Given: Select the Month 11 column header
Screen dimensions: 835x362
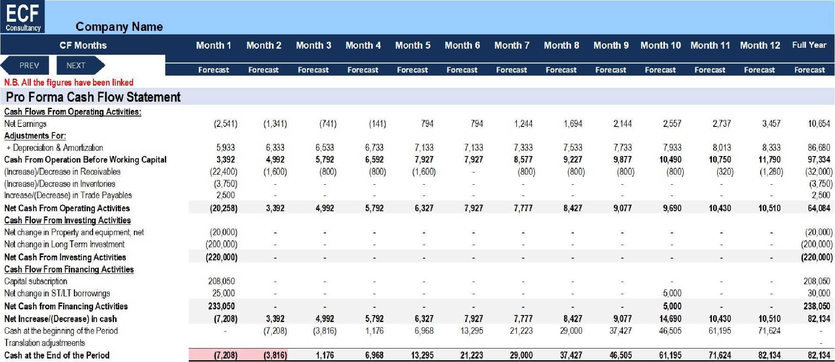Looking at the screenshot, I should click(x=710, y=45).
